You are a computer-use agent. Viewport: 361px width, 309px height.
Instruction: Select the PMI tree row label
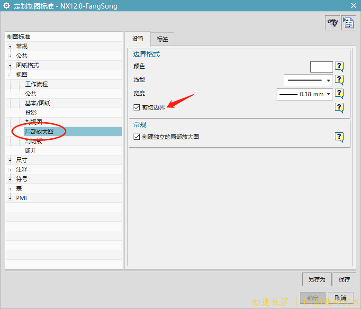(21, 198)
